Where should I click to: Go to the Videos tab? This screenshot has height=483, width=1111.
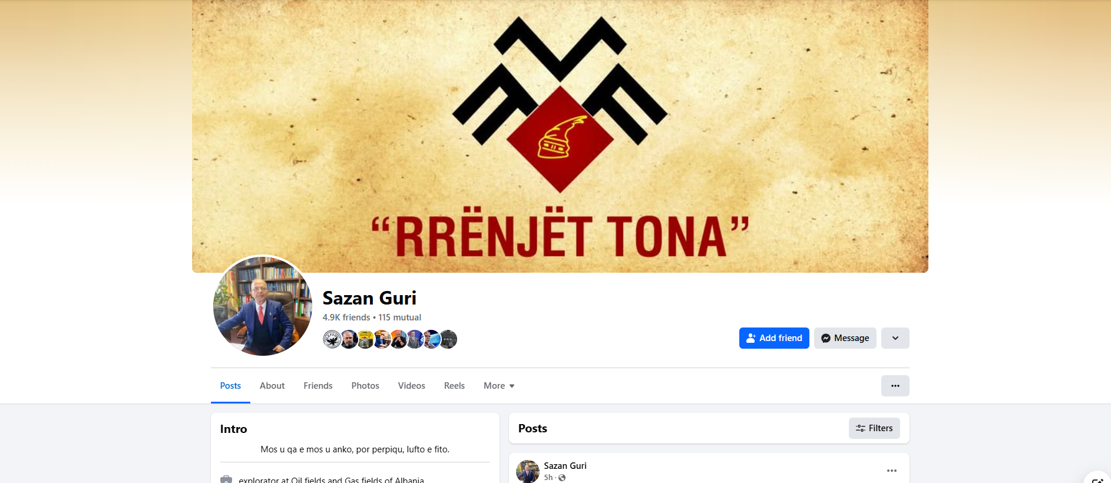tap(412, 386)
